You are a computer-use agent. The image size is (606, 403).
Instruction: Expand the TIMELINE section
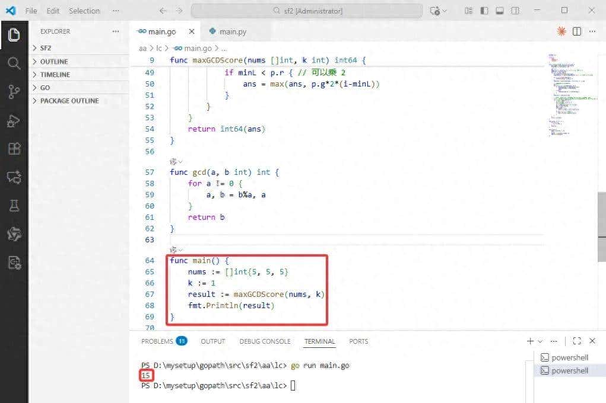(x=55, y=75)
